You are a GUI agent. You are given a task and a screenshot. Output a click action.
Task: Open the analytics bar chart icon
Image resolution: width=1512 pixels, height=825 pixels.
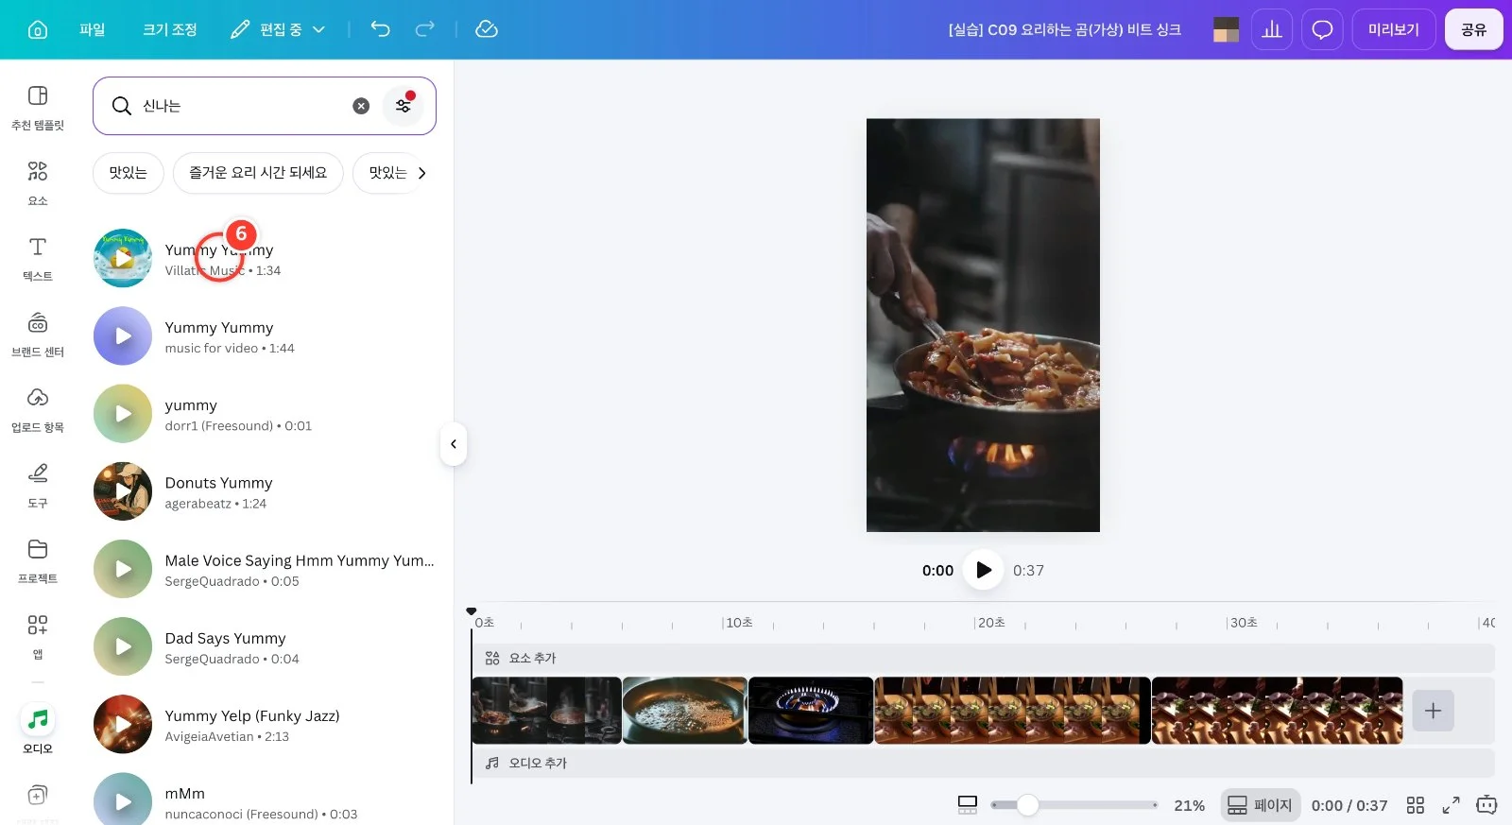pyautogui.click(x=1272, y=30)
